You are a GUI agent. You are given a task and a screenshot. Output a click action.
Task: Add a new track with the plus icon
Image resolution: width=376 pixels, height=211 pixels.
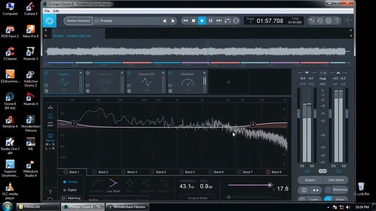tap(46, 30)
